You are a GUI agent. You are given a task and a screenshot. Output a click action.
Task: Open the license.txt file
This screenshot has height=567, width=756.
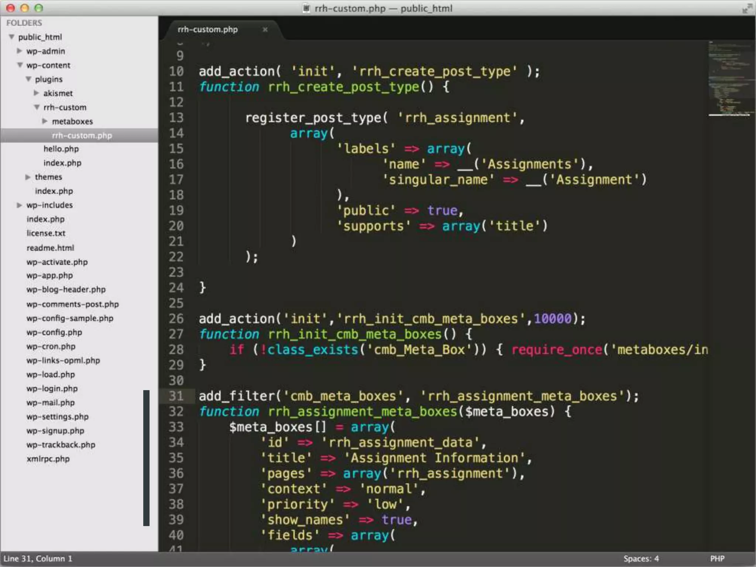[x=46, y=233]
